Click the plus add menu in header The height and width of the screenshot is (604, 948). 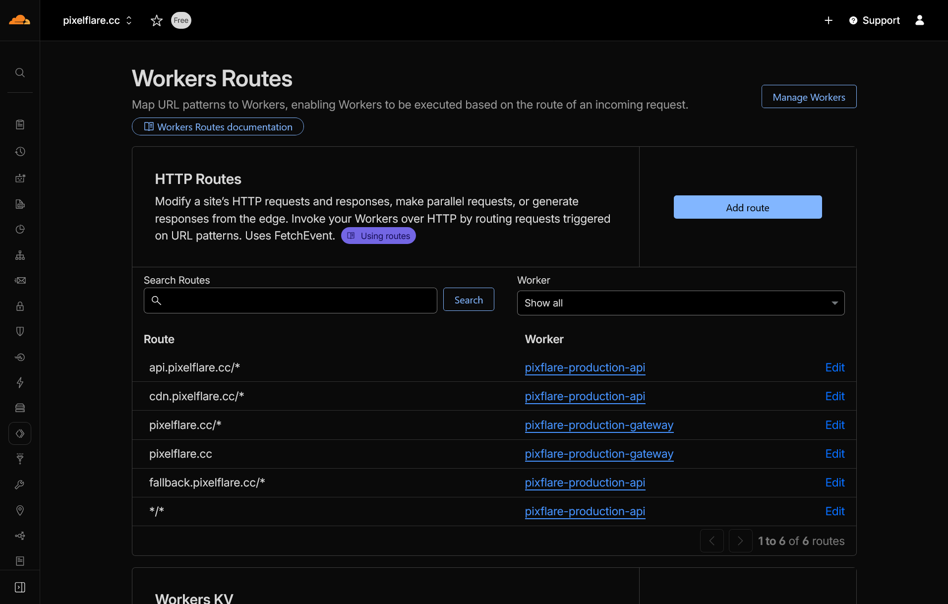click(828, 20)
